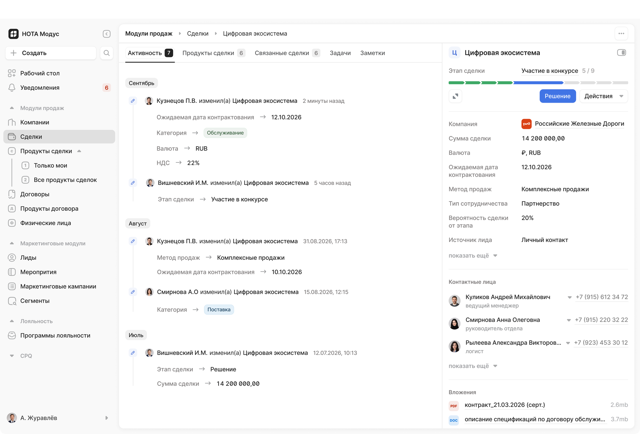Open the Заметки tab
The image size is (640, 434).
372,53
